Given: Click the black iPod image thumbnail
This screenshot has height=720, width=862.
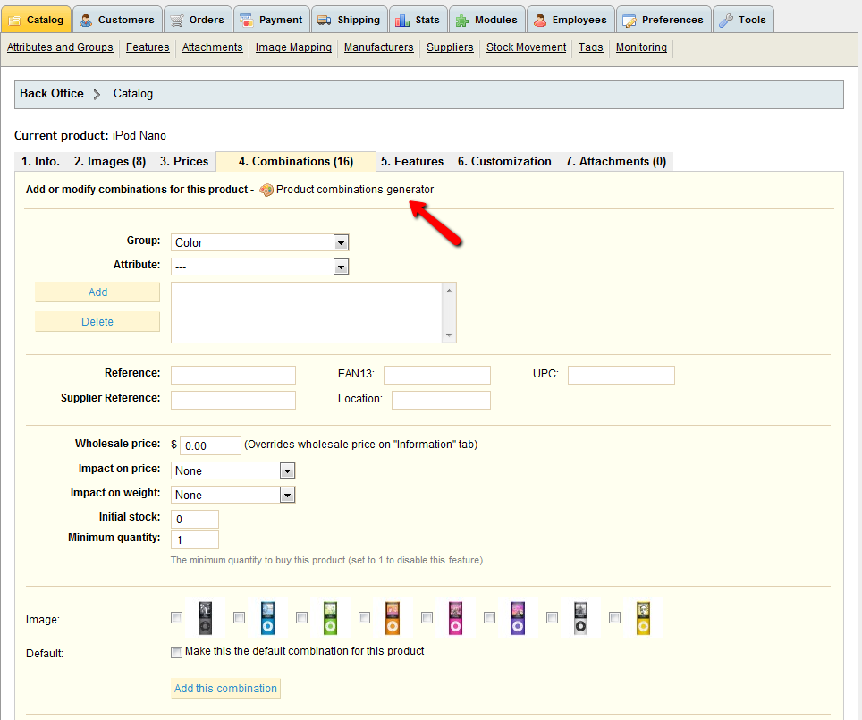Looking at the screenshot, I should [205, 618].
